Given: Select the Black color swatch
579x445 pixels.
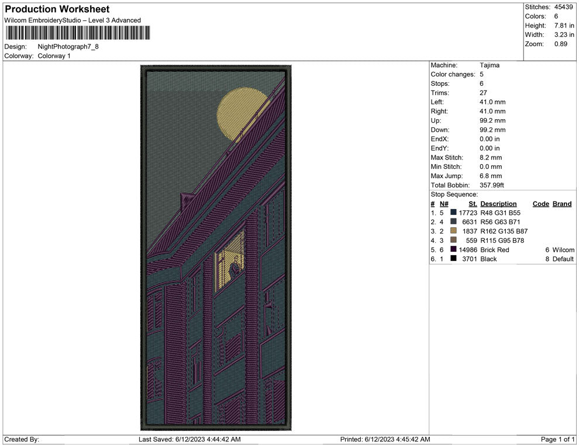Looking at the screenshot, I should (453, 259).
